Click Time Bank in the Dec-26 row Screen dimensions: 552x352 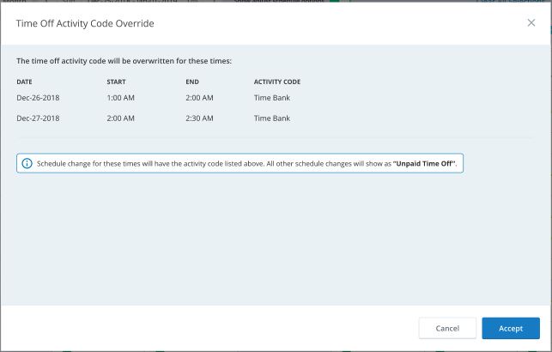(271, 98)
